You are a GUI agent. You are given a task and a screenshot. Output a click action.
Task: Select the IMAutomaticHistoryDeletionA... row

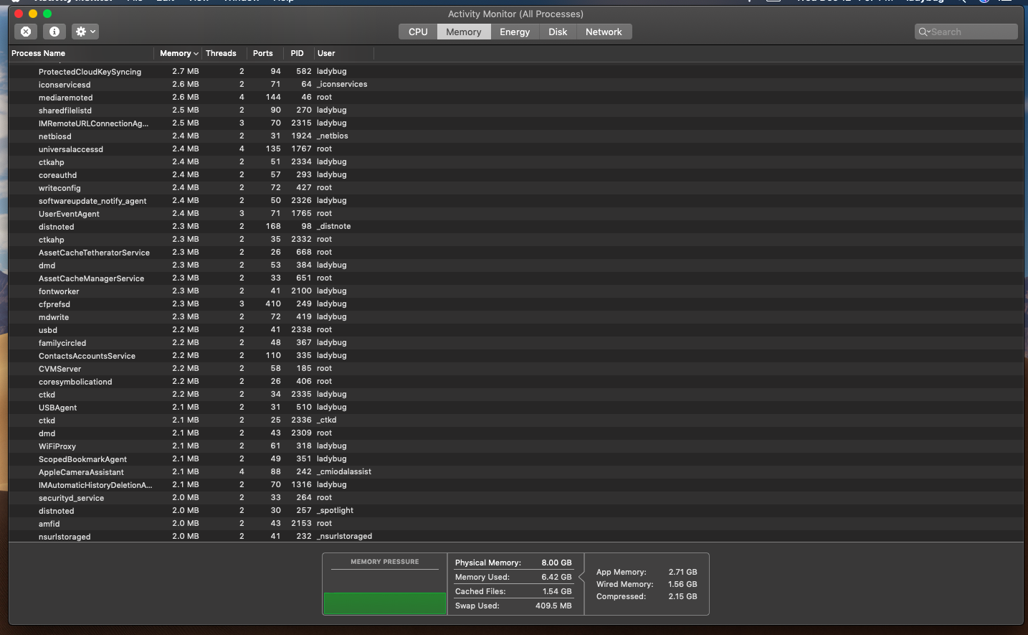click(515, 485)
